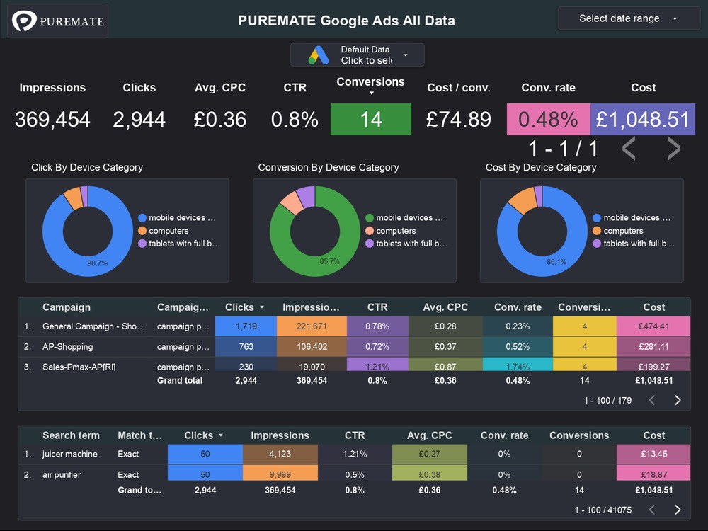Click the 85.7% slice of Conversion donut
The width and height of the screenshot is (708, 531).
tap(329, 261)
